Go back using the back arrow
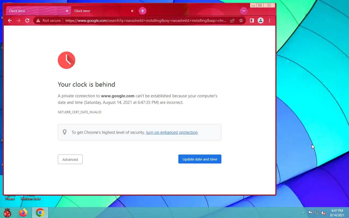349x218 pixels. 10,20
